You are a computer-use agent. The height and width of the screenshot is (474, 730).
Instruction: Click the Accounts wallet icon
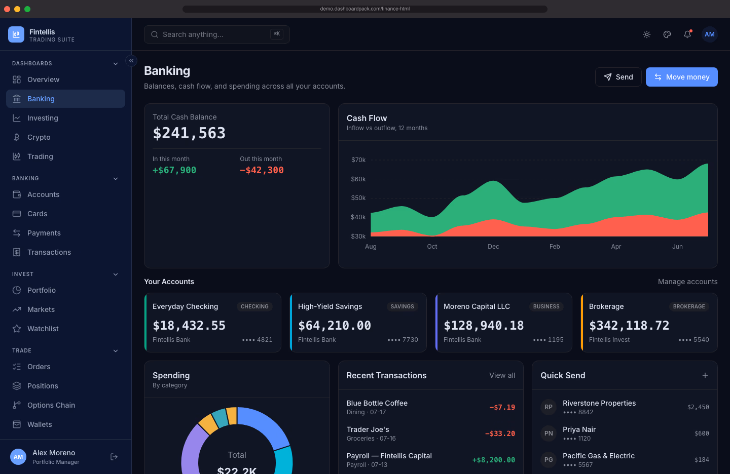click(17, 194)
